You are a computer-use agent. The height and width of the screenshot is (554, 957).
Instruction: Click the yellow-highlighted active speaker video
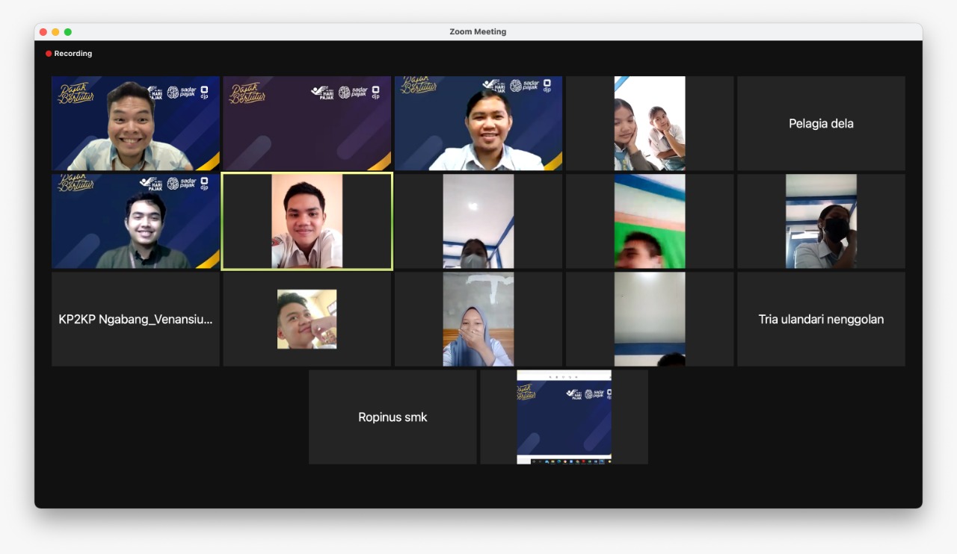tap(307, 221)
